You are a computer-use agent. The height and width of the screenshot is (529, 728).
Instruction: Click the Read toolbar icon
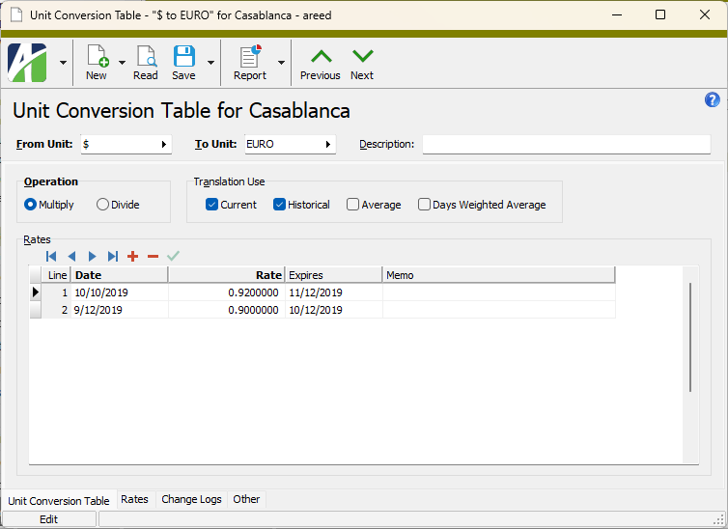[146, 62]
